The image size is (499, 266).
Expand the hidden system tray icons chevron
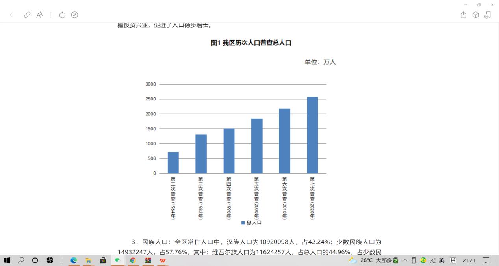click(x=404, y=260)
